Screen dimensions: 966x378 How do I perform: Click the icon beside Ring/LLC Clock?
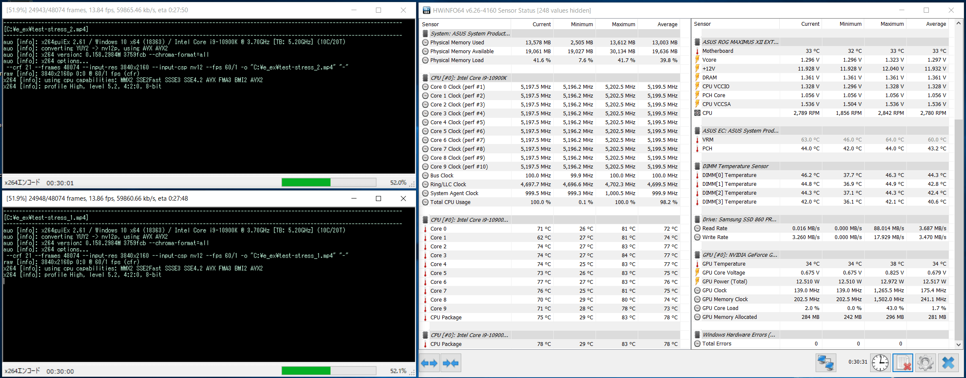(425, 185)
